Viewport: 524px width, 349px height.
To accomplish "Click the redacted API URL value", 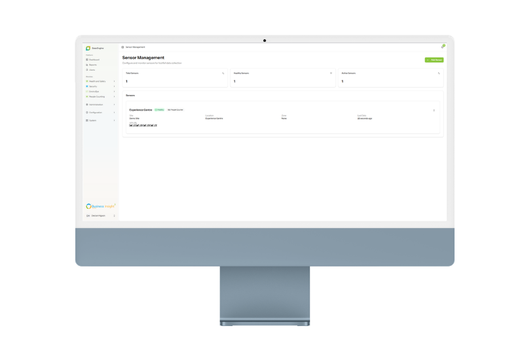I will coord(143,126).
